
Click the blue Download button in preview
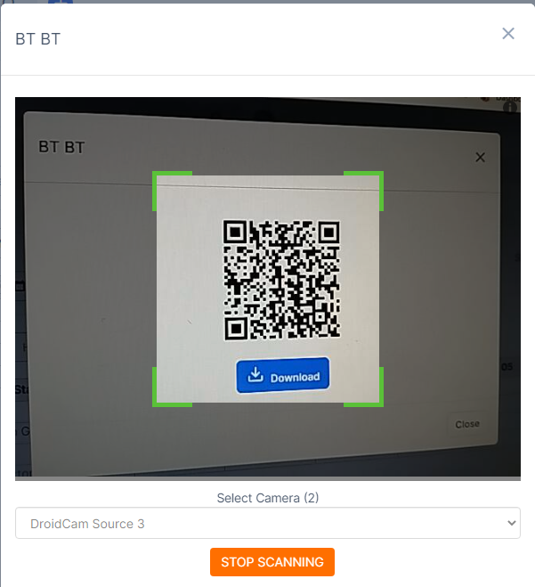point(283,375)
